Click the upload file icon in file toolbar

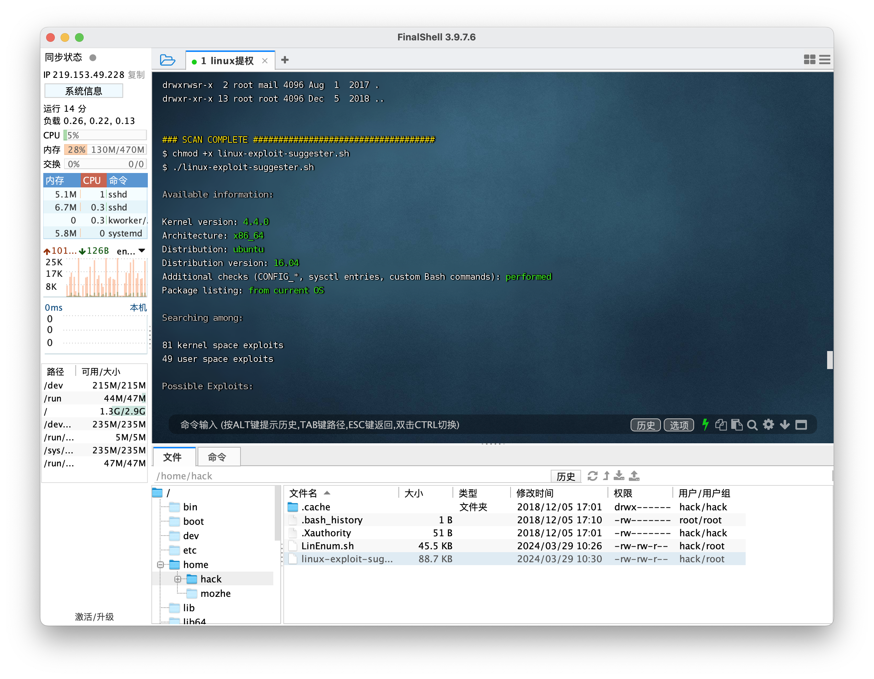tap(634, 476)
